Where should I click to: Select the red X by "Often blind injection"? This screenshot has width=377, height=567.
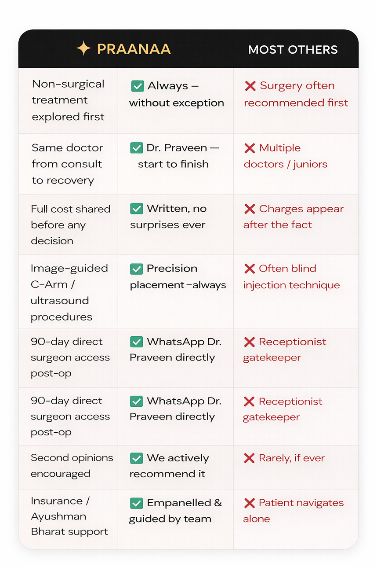(250, 269)
